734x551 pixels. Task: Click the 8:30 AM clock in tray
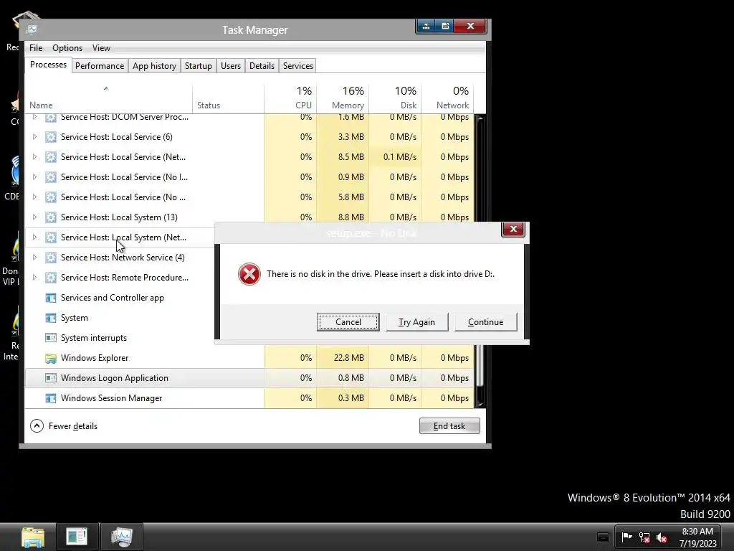pos(697,532)
